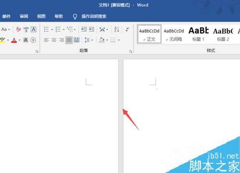This screenshot has height=173, width=240.
Task: Open the Asian Layout dropdown arrow
Action: click(x=107, y=29)
